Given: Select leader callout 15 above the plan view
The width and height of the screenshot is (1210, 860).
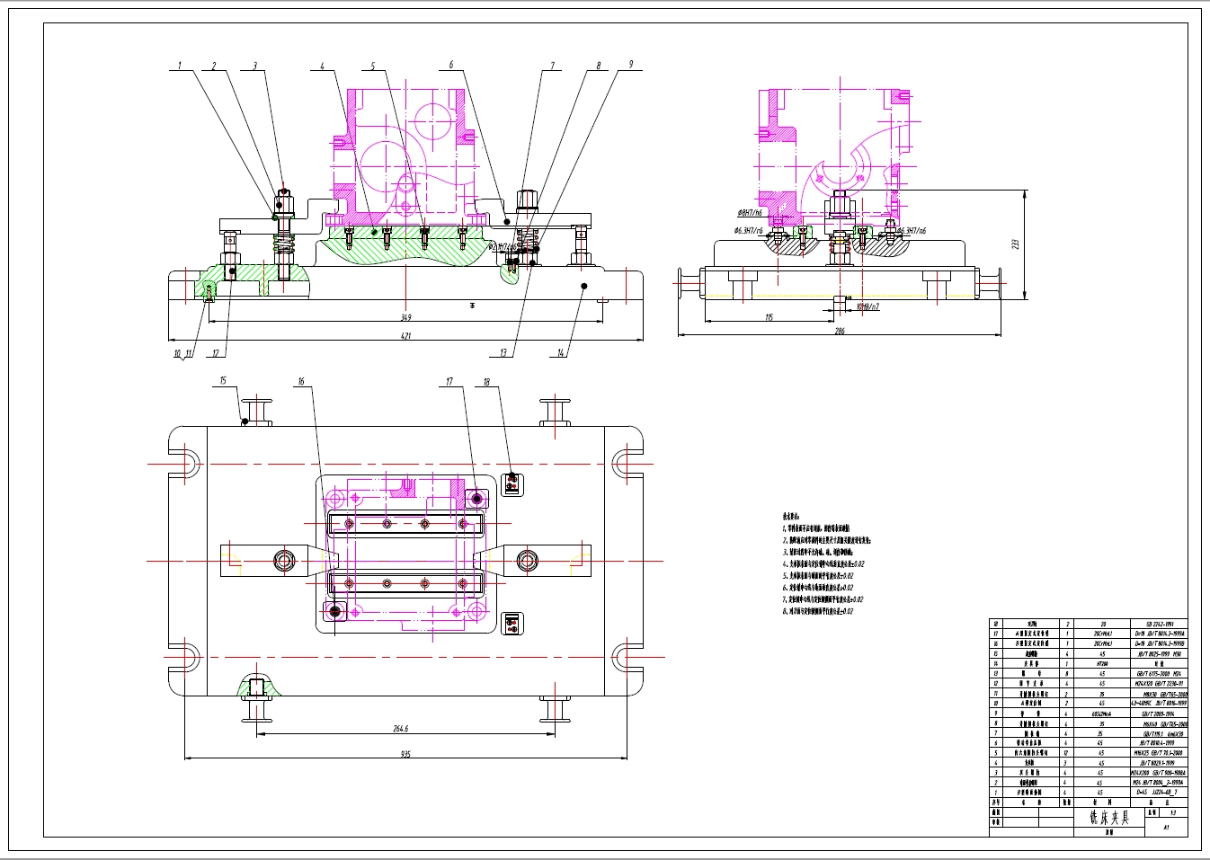Looking at the screenshot, I should [x=223, y=381].
